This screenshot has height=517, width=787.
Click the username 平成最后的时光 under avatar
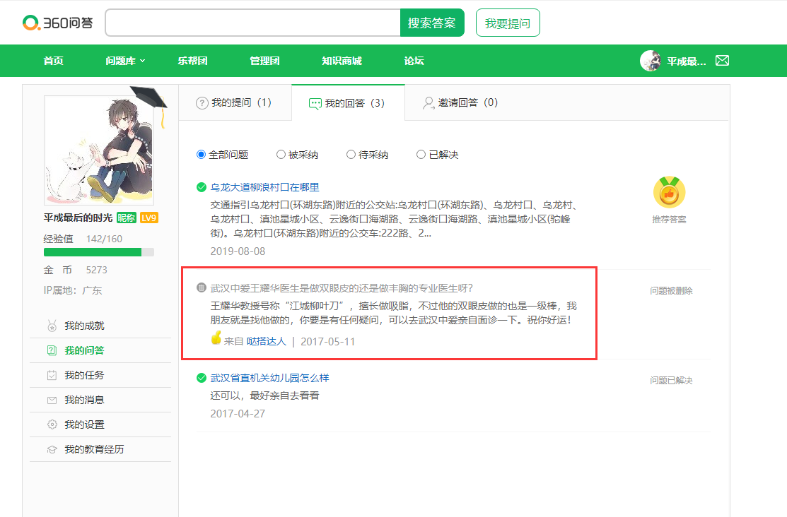click(x=78, y=218)
